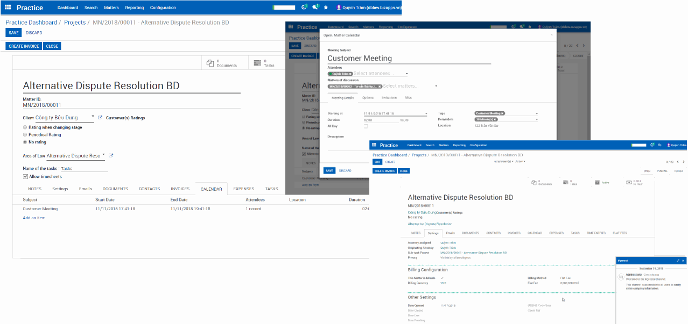The width and height of the screenshot is (688, 324).
Task: Open Area of Law via external link icon
Action: coord(111,155)
